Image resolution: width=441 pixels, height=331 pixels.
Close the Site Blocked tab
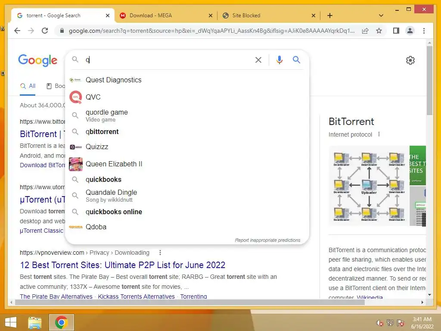tap(314, 16)
